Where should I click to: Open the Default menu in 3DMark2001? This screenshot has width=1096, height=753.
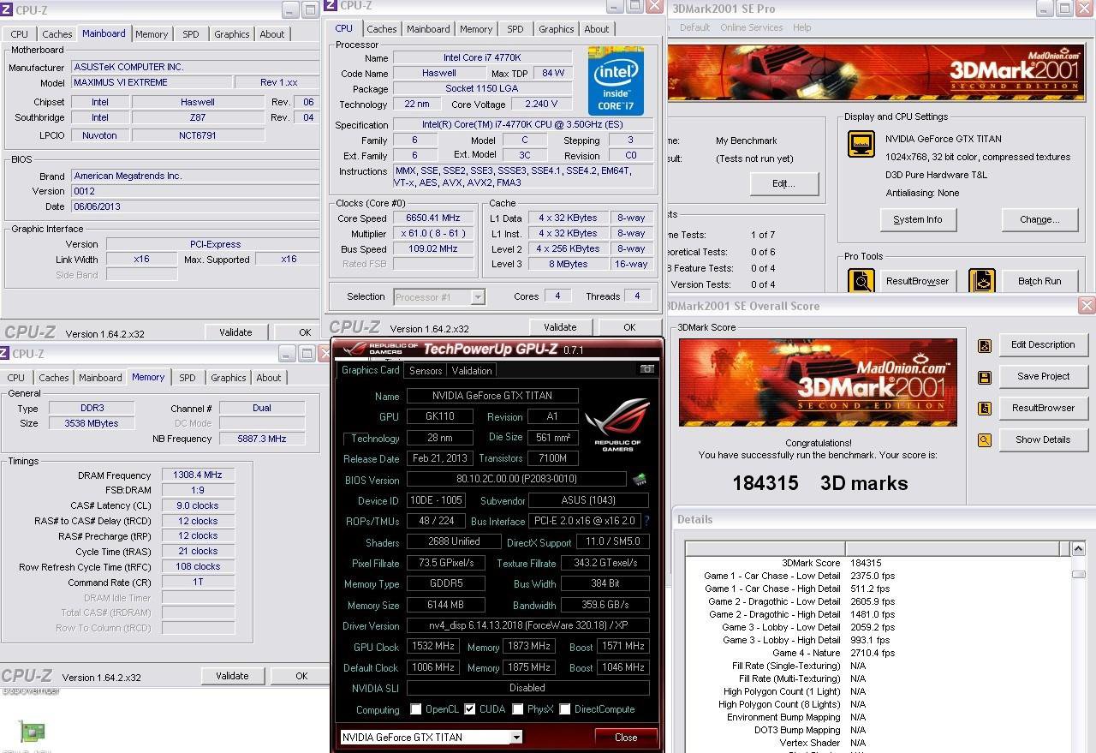(x=694, y=27)
